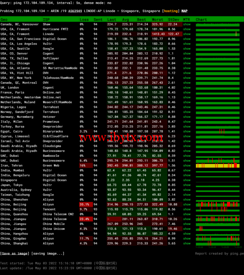Show MTR for Canada, BC, Vancouver

[187, 24]
